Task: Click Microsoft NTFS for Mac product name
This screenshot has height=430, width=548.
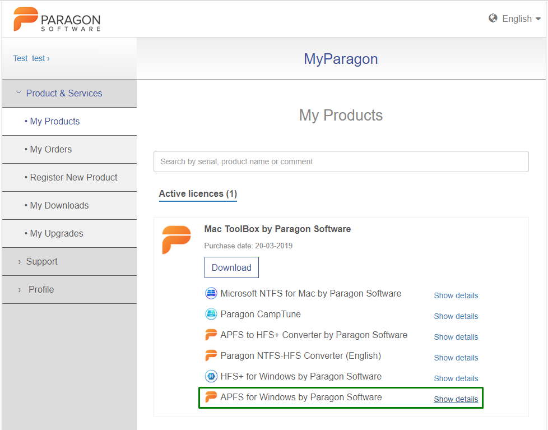Action: (310, 293)
